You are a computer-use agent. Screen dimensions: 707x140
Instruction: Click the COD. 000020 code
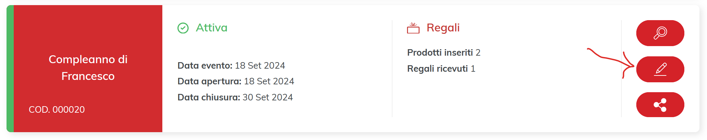tap(57, 110)
